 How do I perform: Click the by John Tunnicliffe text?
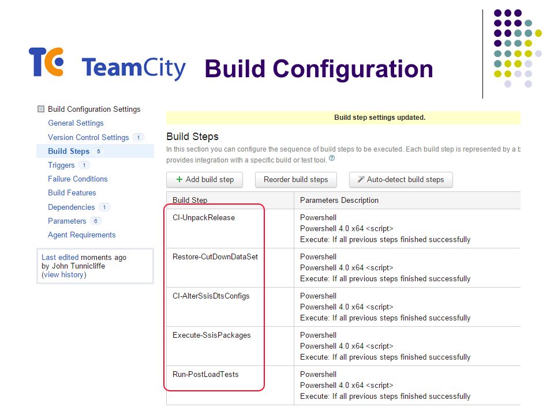73,266
